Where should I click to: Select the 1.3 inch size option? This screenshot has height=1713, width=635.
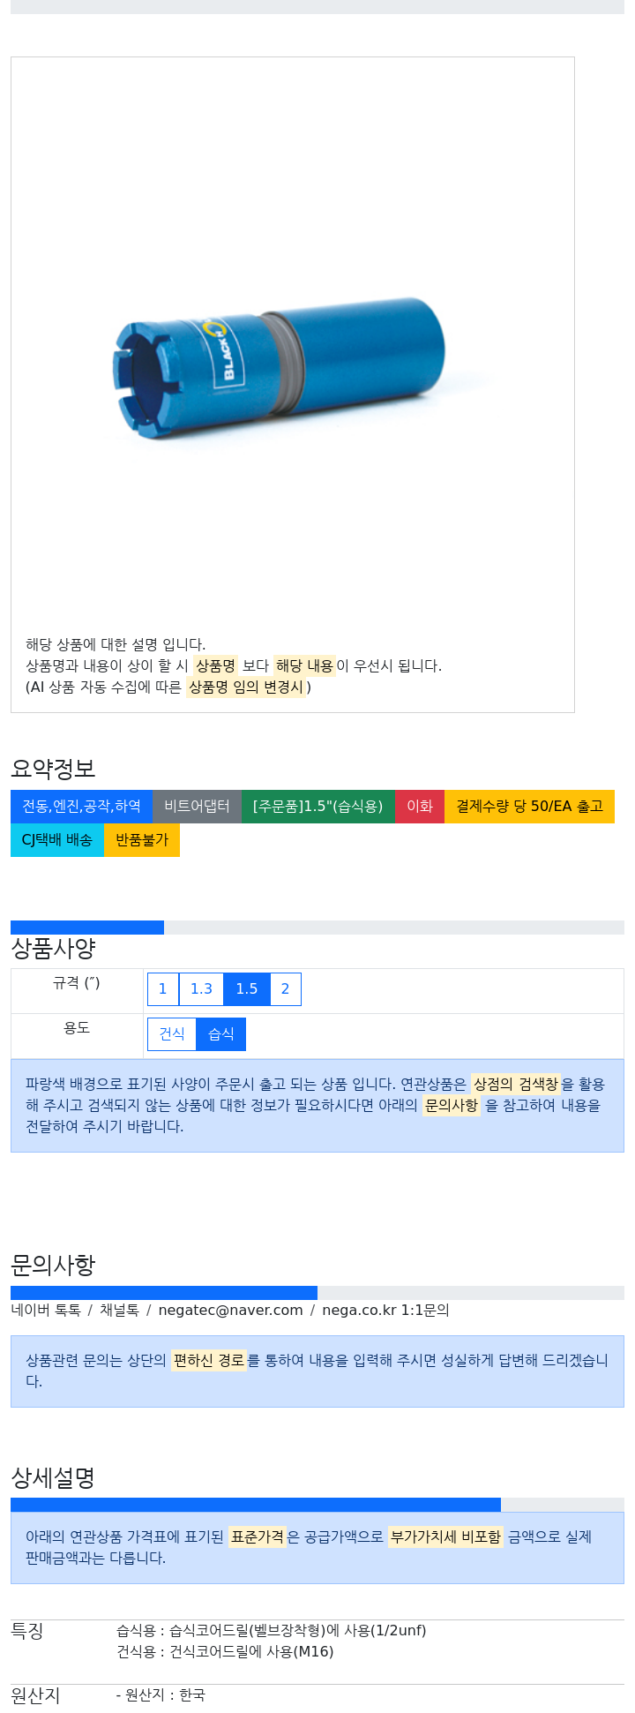pyautogui.click(x=201, y=989)
